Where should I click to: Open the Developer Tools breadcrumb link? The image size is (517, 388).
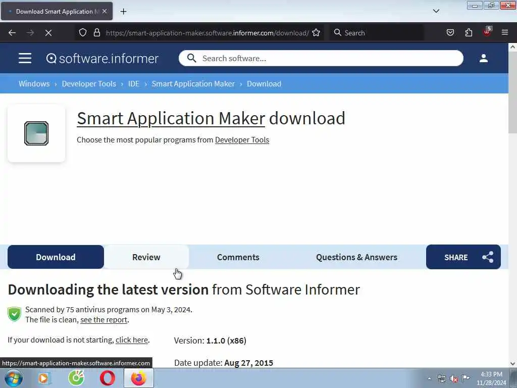pos(89,84)
